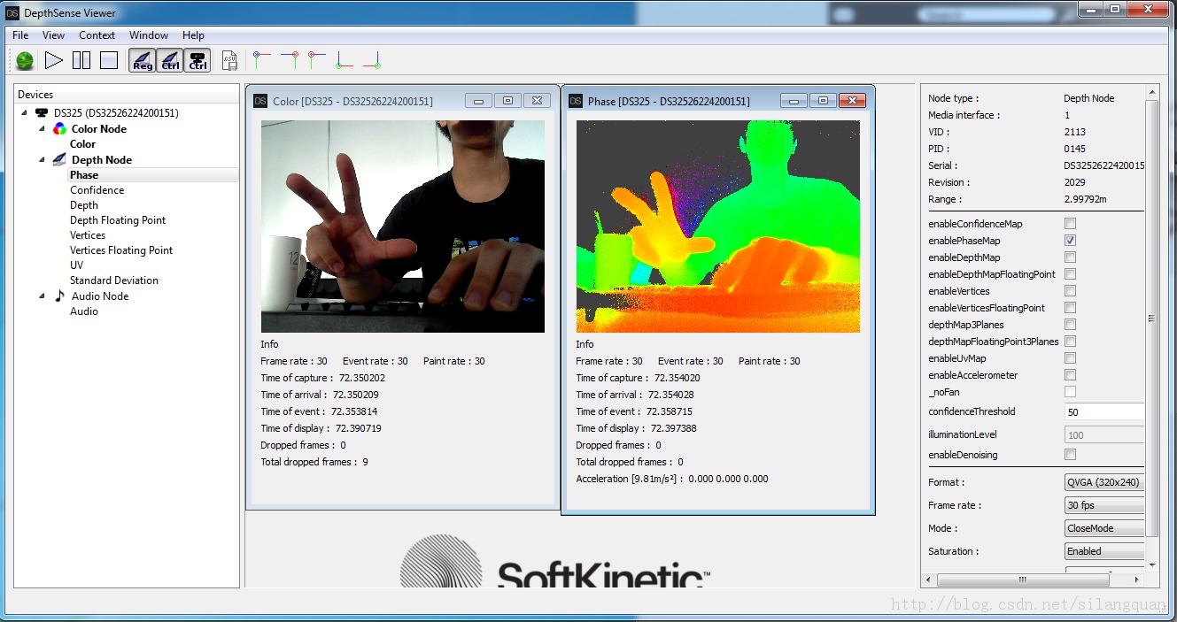Toggle the camera Ctrl toolbar button
This screenshot has height=622, width=1177.
click(198, 60)
